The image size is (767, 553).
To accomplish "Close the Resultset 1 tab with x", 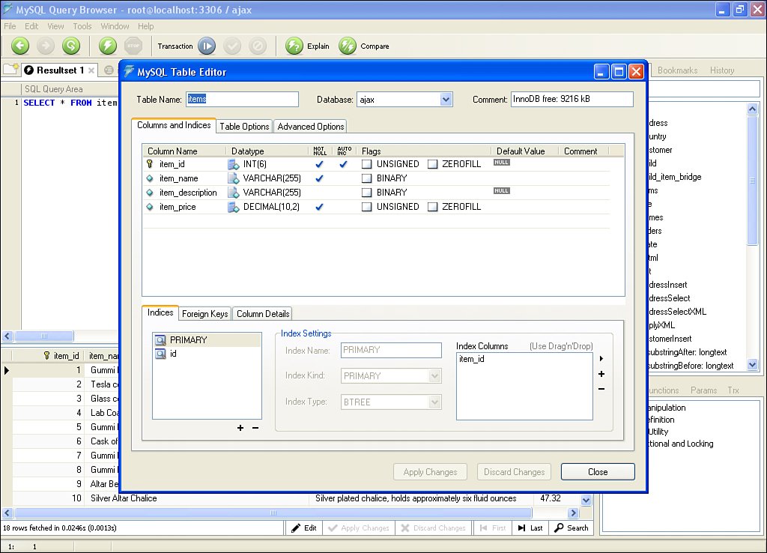I will coord(91,70).
